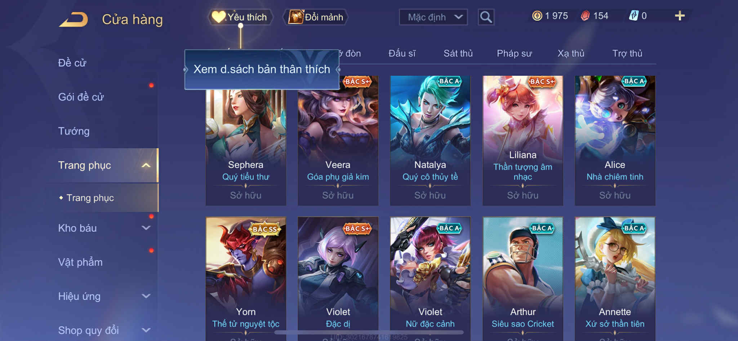Click the heart icon on Yêu thích
The width and height of the screenshot is (738, 341).
coord(218,17)
